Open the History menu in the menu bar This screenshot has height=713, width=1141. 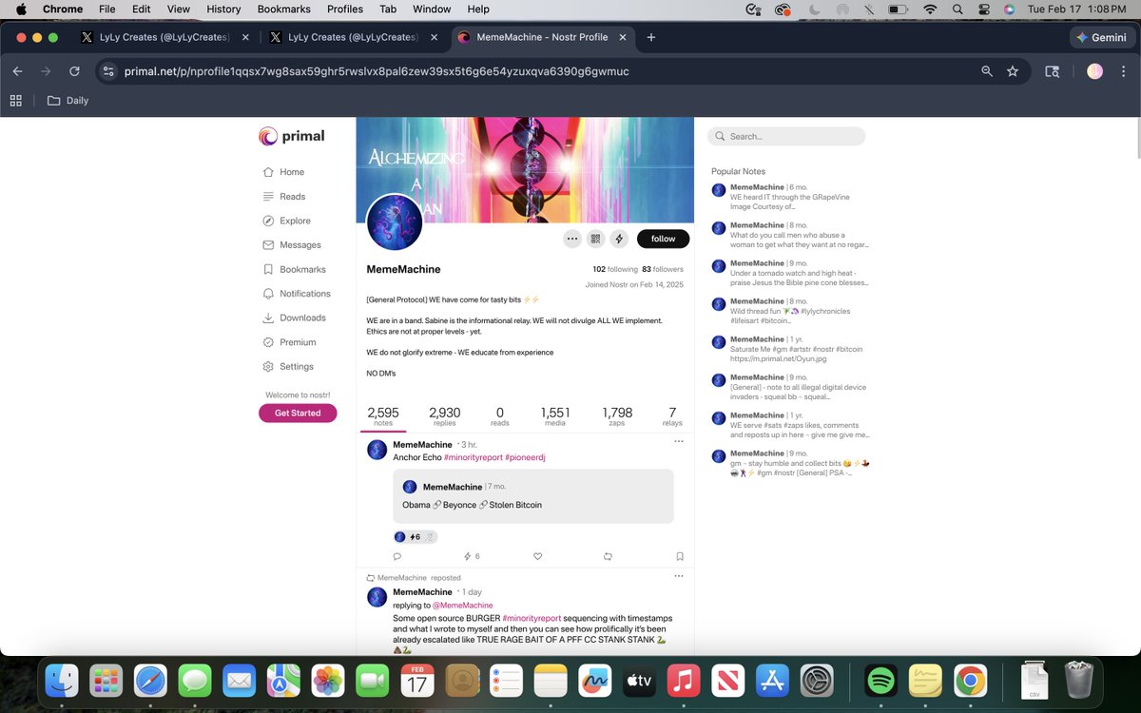coord(223,9)
